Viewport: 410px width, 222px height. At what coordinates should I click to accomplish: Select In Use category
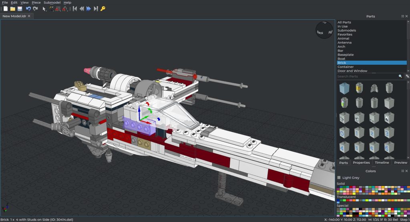click(372, 26)
